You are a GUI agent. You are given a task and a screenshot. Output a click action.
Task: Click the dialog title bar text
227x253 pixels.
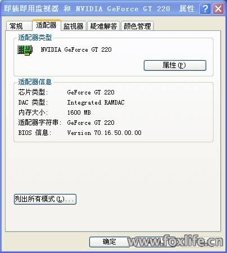(x=99, y=8)
